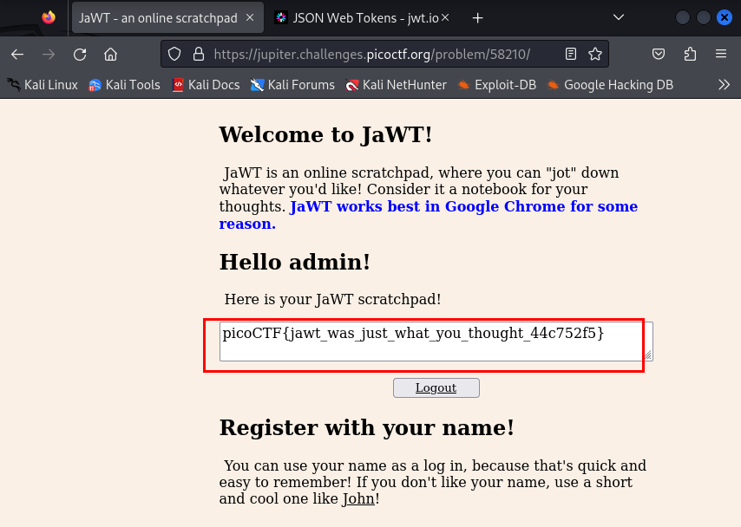Viewport: 741px width, 527px height.
Task: Open the Google Hacking DB bookmark
Action: 610,85
